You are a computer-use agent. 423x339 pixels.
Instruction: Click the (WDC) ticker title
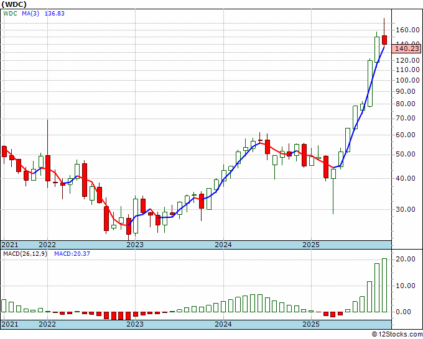click(x=14, y=4)
